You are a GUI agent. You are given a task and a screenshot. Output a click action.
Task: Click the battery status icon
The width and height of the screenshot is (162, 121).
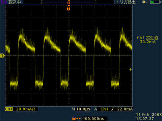(155, 2)
